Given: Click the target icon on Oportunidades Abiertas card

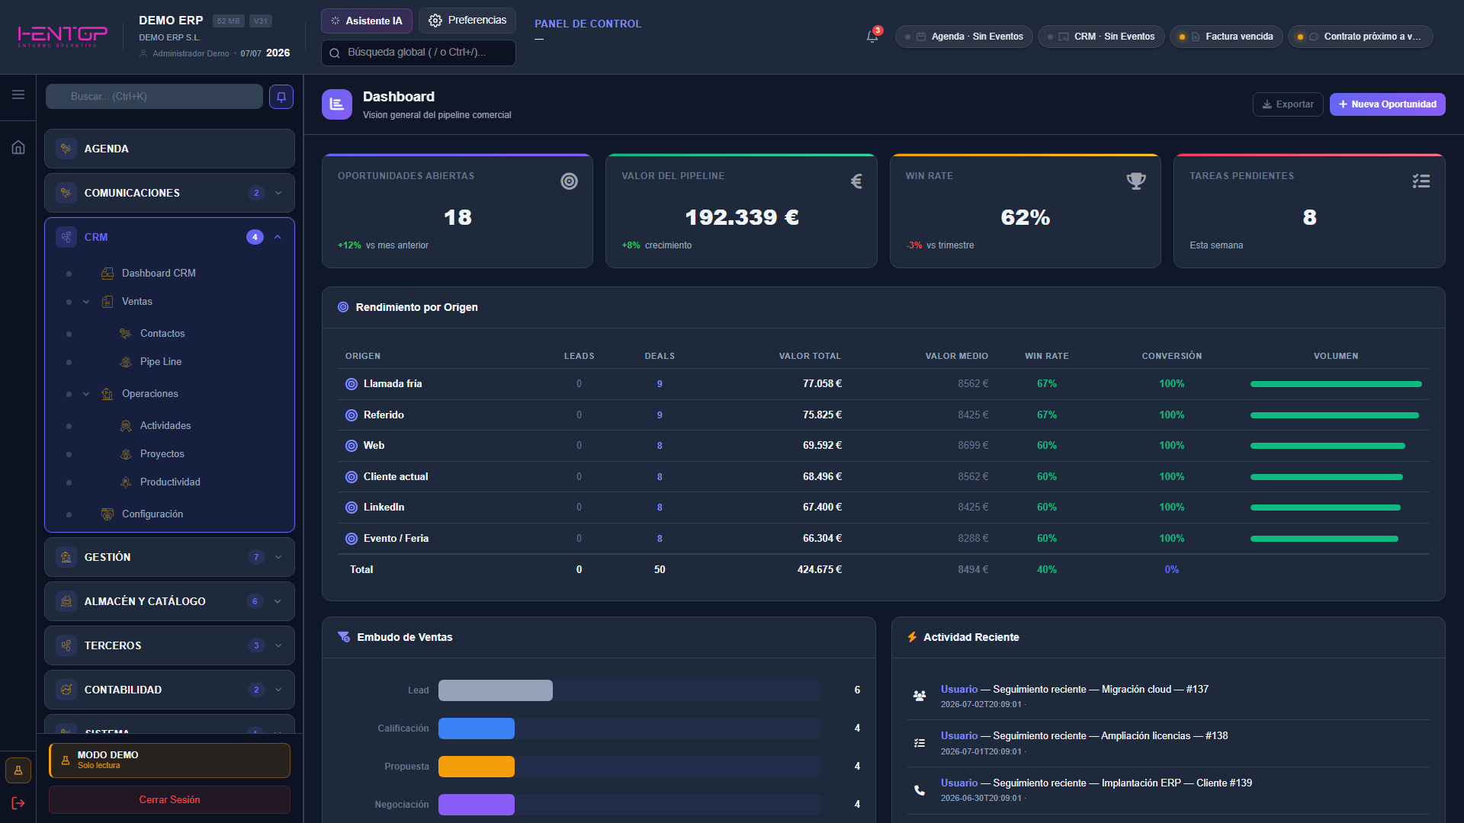Looking at the screenshot, I should click(x=569, y=181).
